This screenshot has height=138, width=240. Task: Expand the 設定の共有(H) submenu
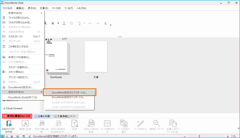click(23, 92)
